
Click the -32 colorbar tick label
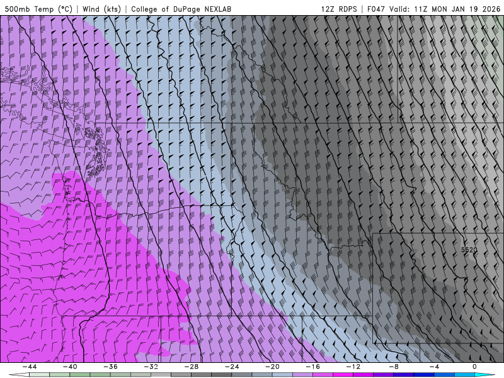click(151, 367)
